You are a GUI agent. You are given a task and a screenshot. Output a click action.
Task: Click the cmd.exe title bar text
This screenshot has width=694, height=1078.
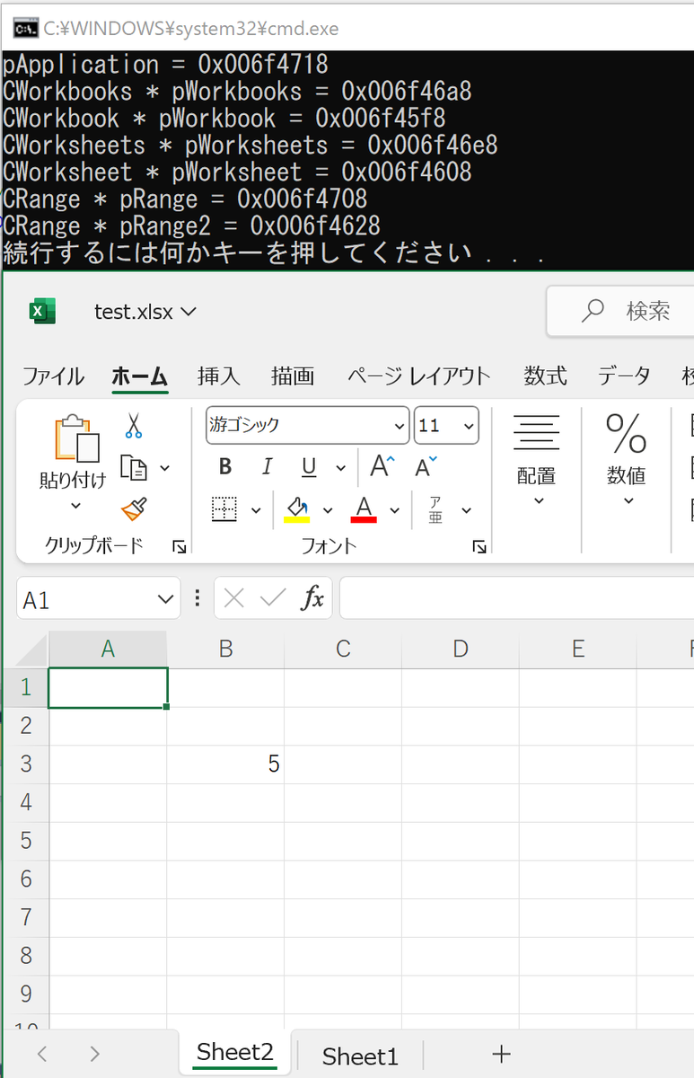[x=191, y=29]
